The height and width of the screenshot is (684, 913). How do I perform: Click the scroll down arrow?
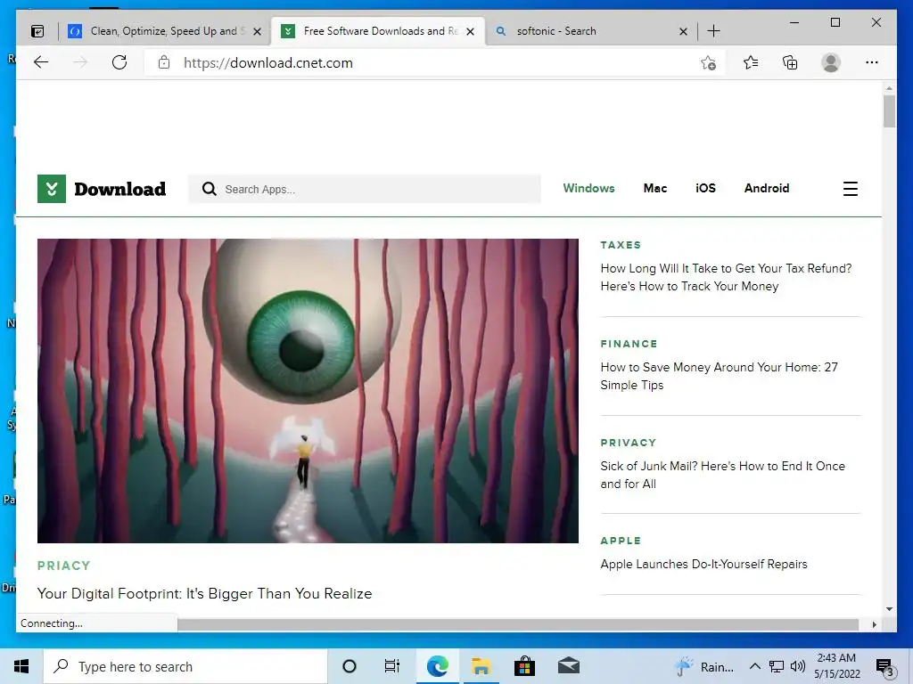click(x=889, y=609)
